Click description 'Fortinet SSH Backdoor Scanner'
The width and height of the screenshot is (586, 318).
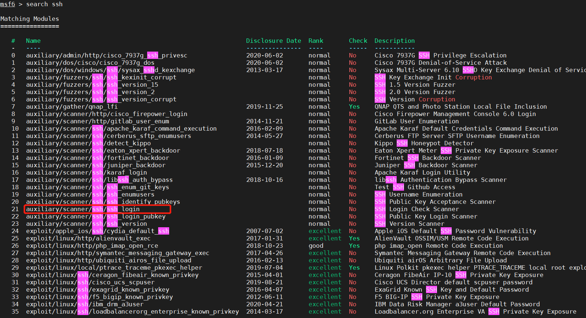pyautogui.click(x=428, y=158)
